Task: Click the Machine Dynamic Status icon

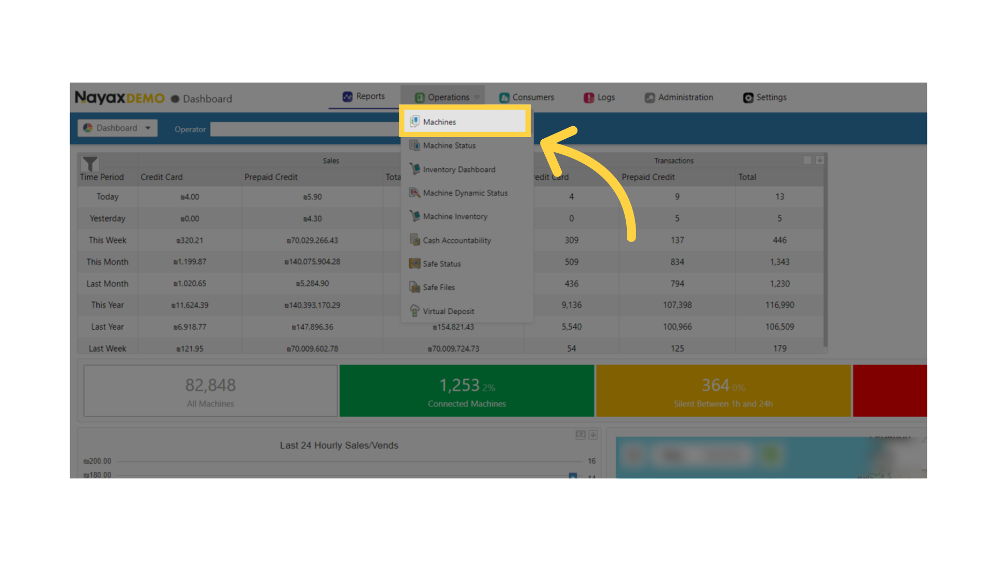Action: (414, 193)
